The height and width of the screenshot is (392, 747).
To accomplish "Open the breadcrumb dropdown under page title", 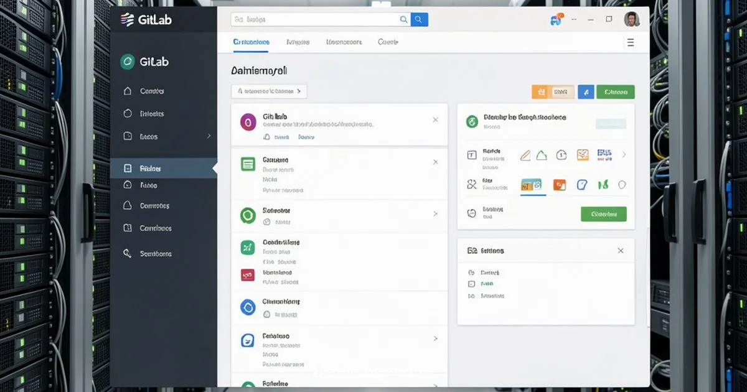I will click(268, 91).
